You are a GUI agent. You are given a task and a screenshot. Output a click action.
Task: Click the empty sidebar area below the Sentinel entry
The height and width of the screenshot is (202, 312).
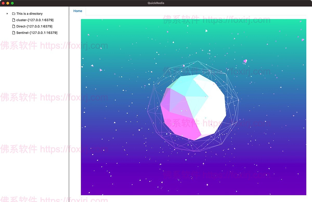click(x=34, y=117)
